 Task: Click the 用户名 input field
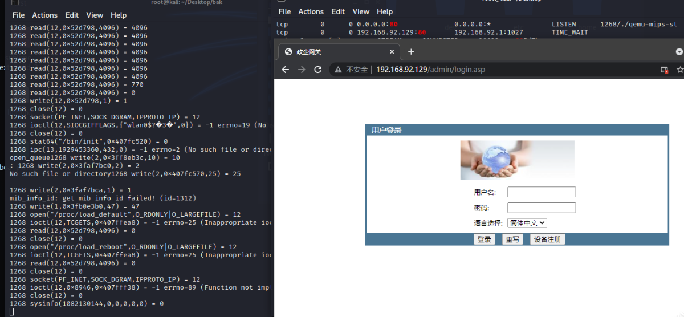click(541, 192)
